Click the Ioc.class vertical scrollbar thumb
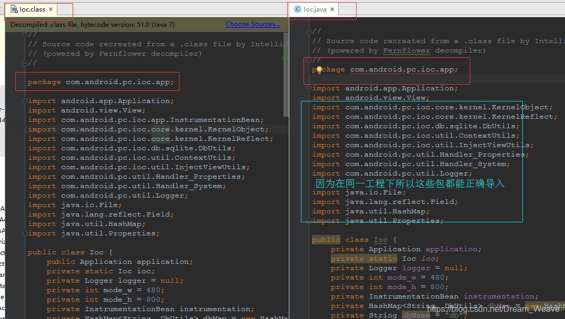 [x=286, y=75]
